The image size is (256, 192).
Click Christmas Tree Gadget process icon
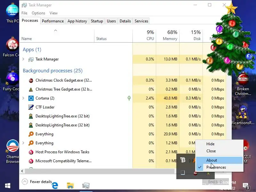click(31, 89)
